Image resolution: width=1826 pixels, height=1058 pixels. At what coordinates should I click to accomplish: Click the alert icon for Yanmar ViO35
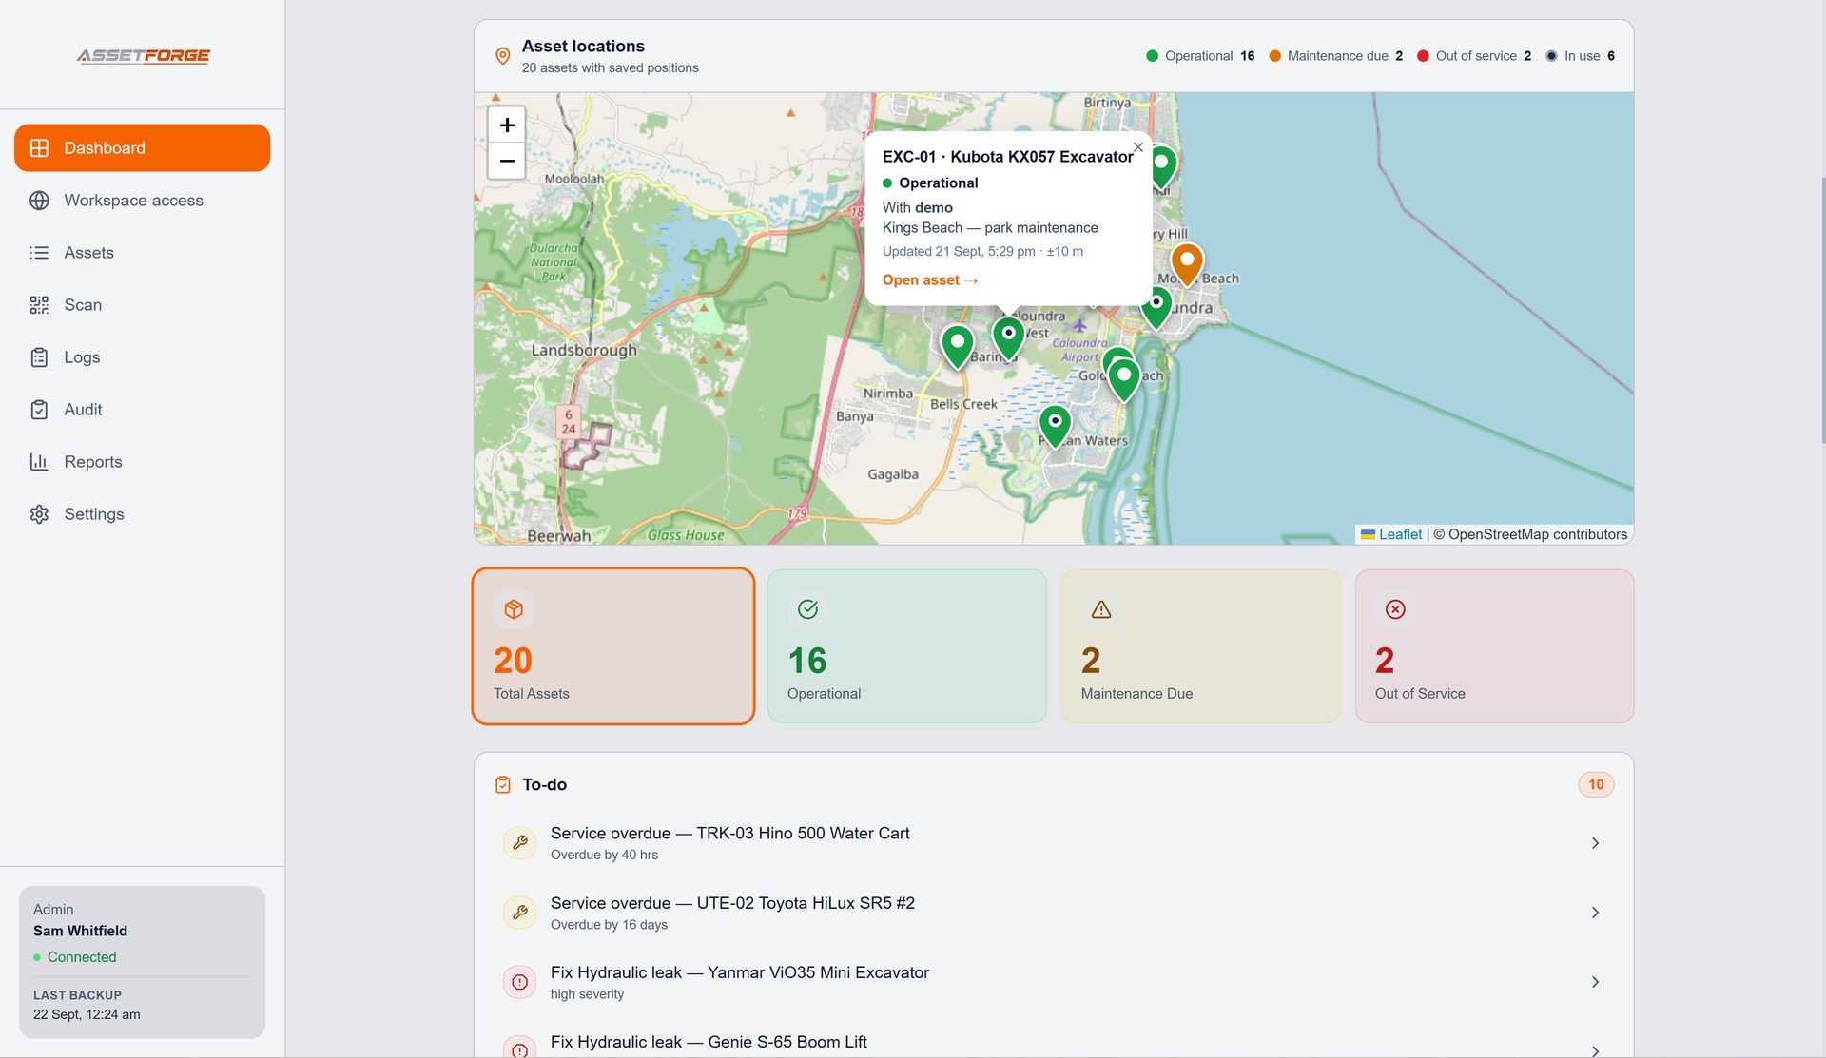pyautogui.click(x=519, y=982)
